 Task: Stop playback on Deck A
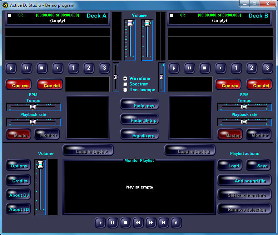click(42, 68)
